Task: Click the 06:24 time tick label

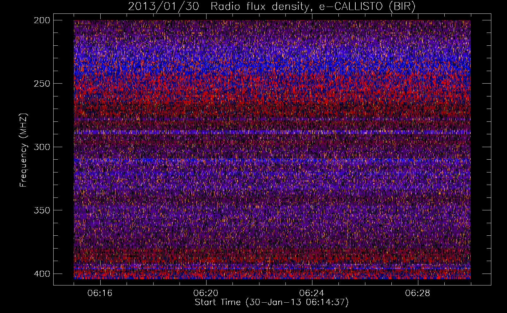Action: (x=312, y=293)
